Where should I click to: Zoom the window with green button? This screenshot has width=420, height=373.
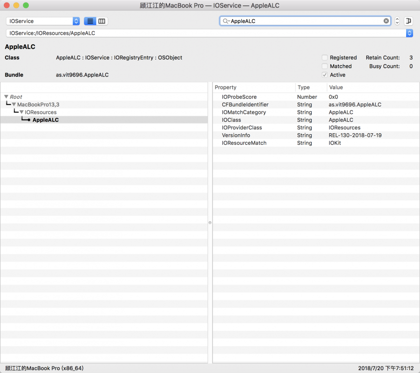click(26, 5)
